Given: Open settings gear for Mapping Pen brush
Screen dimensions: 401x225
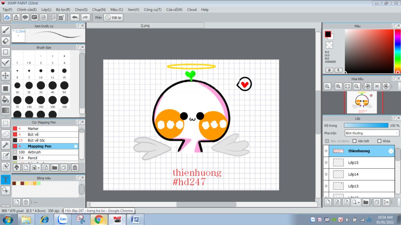Looking at the screenshot, I should tap(76, 146).
